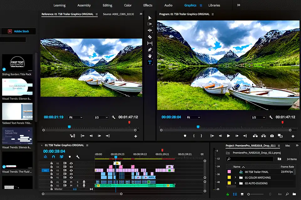Screen dimensions: 301x200
Task: Go to In point in Reference monitor
Action: tap(82, 136)
